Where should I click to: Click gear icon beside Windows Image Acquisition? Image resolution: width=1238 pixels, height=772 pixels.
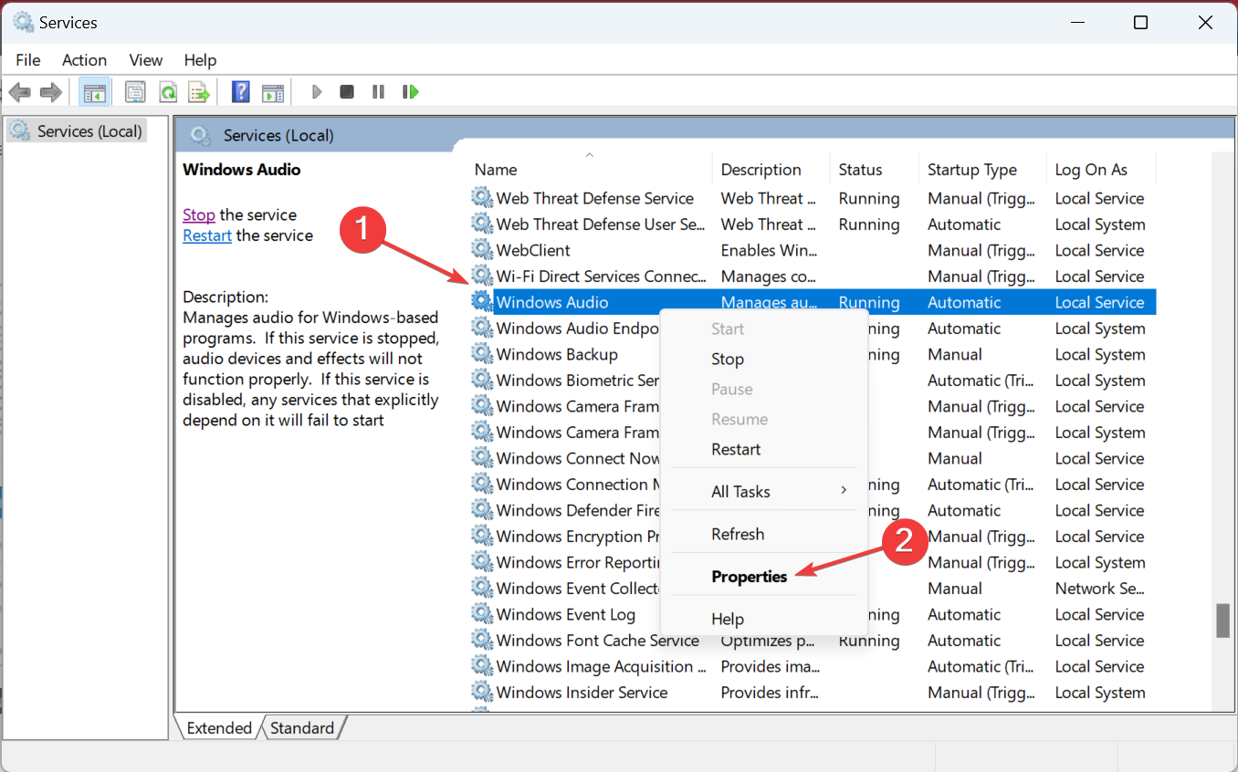coord(481,666)
